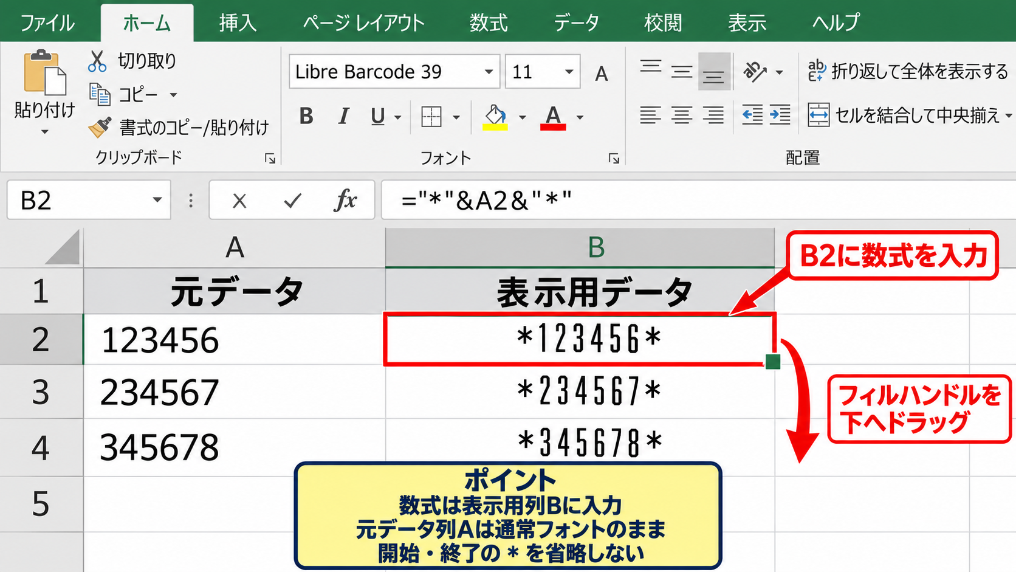Open the Font group dialog launcher
The image size is (1016, 572).
point(614,159)
